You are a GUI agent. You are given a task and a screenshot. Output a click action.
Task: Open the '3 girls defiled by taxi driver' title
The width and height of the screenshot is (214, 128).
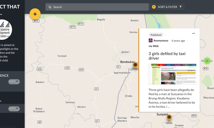[x=167, y=56]
